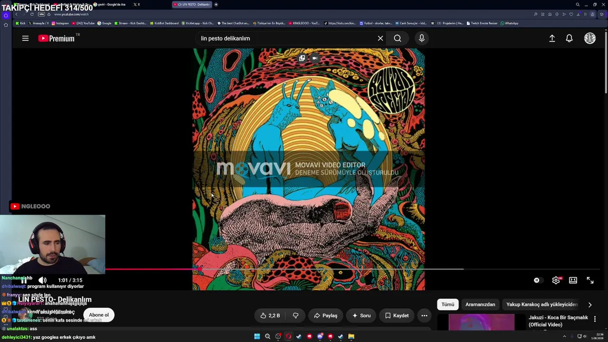Enter full screen in the video player
Viewport: 608px width, 342px height.
coord(590,280)
